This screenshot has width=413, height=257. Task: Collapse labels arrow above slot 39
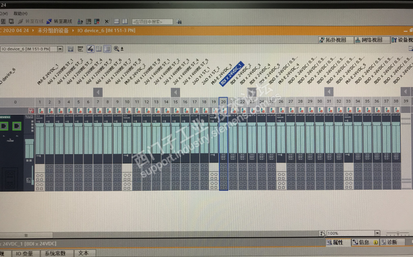(405, 91)
